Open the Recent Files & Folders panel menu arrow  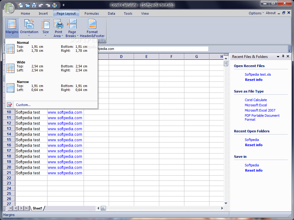278,57
